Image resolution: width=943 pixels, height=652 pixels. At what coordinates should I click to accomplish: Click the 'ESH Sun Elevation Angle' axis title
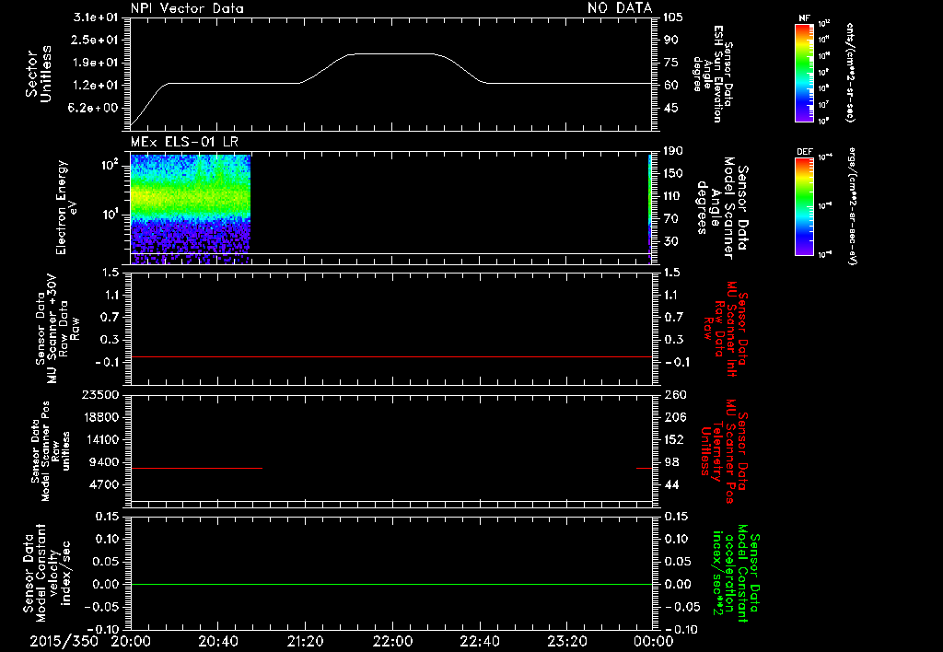click(714, 74)
